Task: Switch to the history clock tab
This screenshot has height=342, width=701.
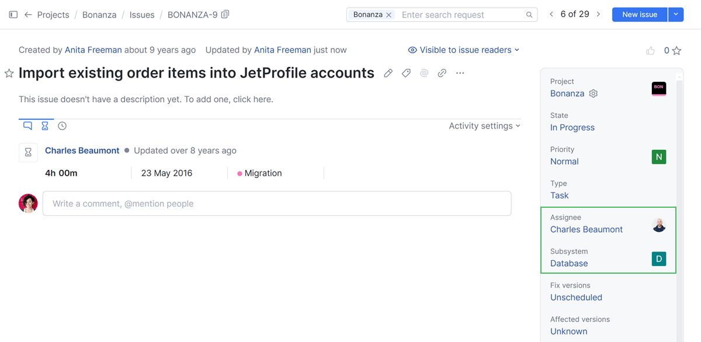Action: [62, 126]
